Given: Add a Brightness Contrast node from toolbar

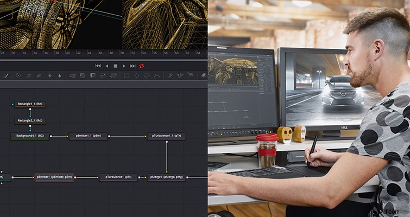Looking at the screenshot, I should pyautogui.click(x=49, y=76).
